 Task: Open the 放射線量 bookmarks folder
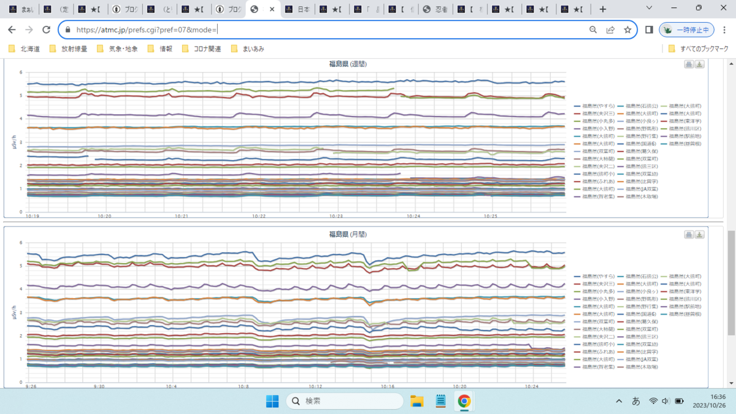[68, 48]
